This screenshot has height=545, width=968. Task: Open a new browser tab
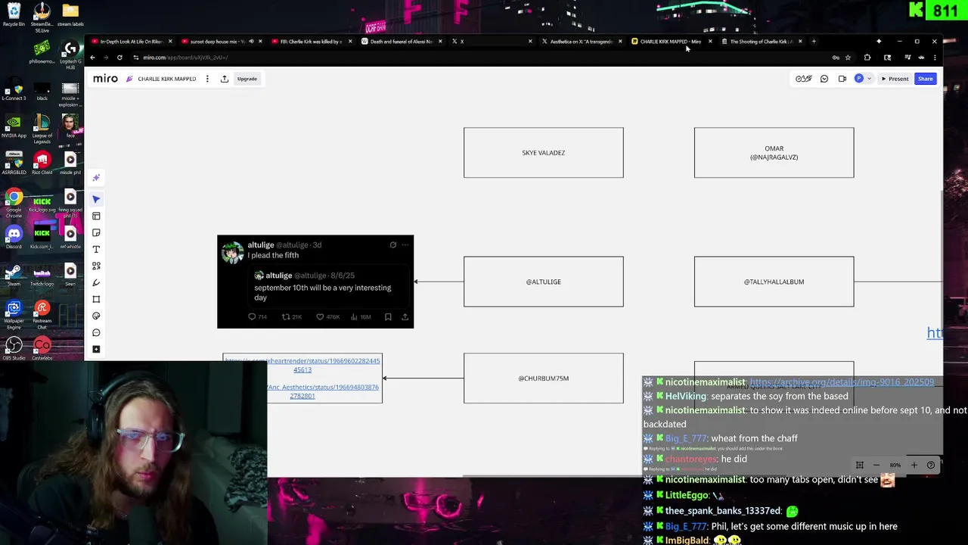click(x=814, y=42)
